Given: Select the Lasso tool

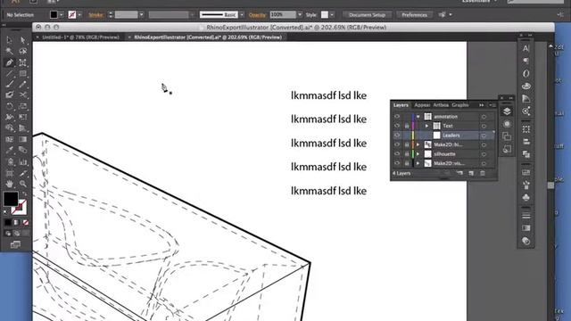Looking at the screenshot, I should 22,52.
